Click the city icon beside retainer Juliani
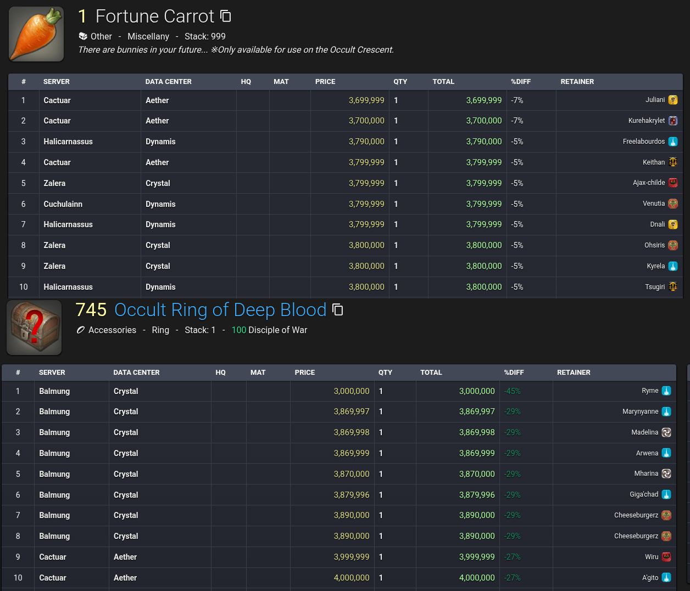Image resolution: width=690 pixels, height=591 pixels. [x=673, y=100]
